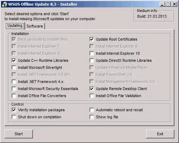
Task: Switch to the Software tab
Action: pos(35,26)
